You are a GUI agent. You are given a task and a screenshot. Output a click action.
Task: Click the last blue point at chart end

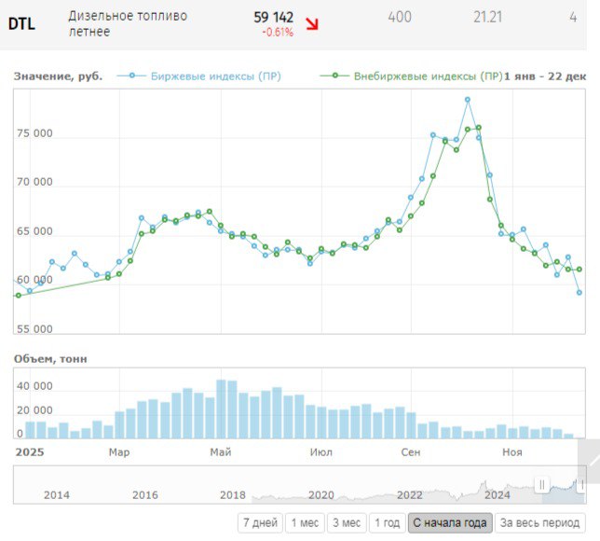580,293
